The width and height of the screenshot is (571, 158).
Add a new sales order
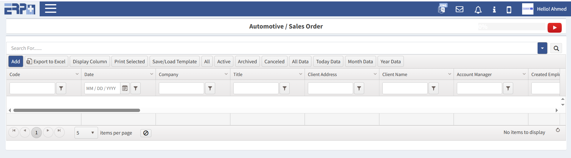(15, 61)
